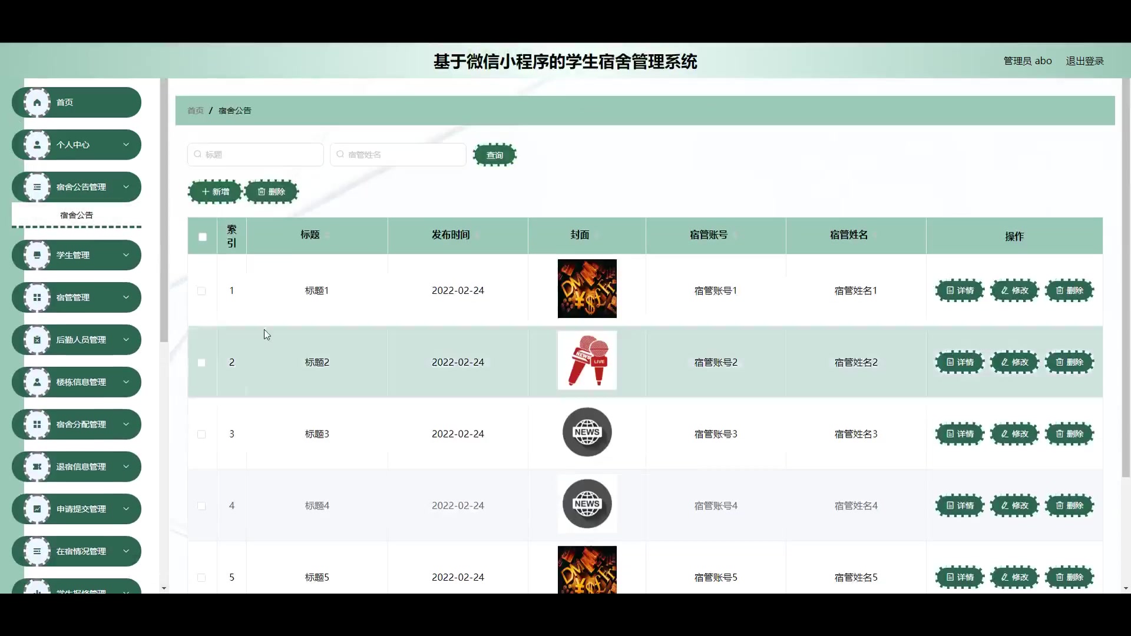The image size is (1131, 636).
Task: Click the 宿管管理 grid icon
Action: click(37, 297)
